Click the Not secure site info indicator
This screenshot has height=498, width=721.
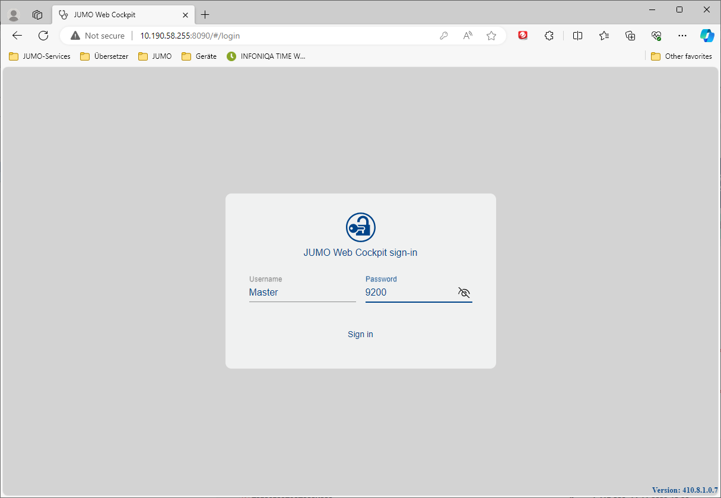98,36
